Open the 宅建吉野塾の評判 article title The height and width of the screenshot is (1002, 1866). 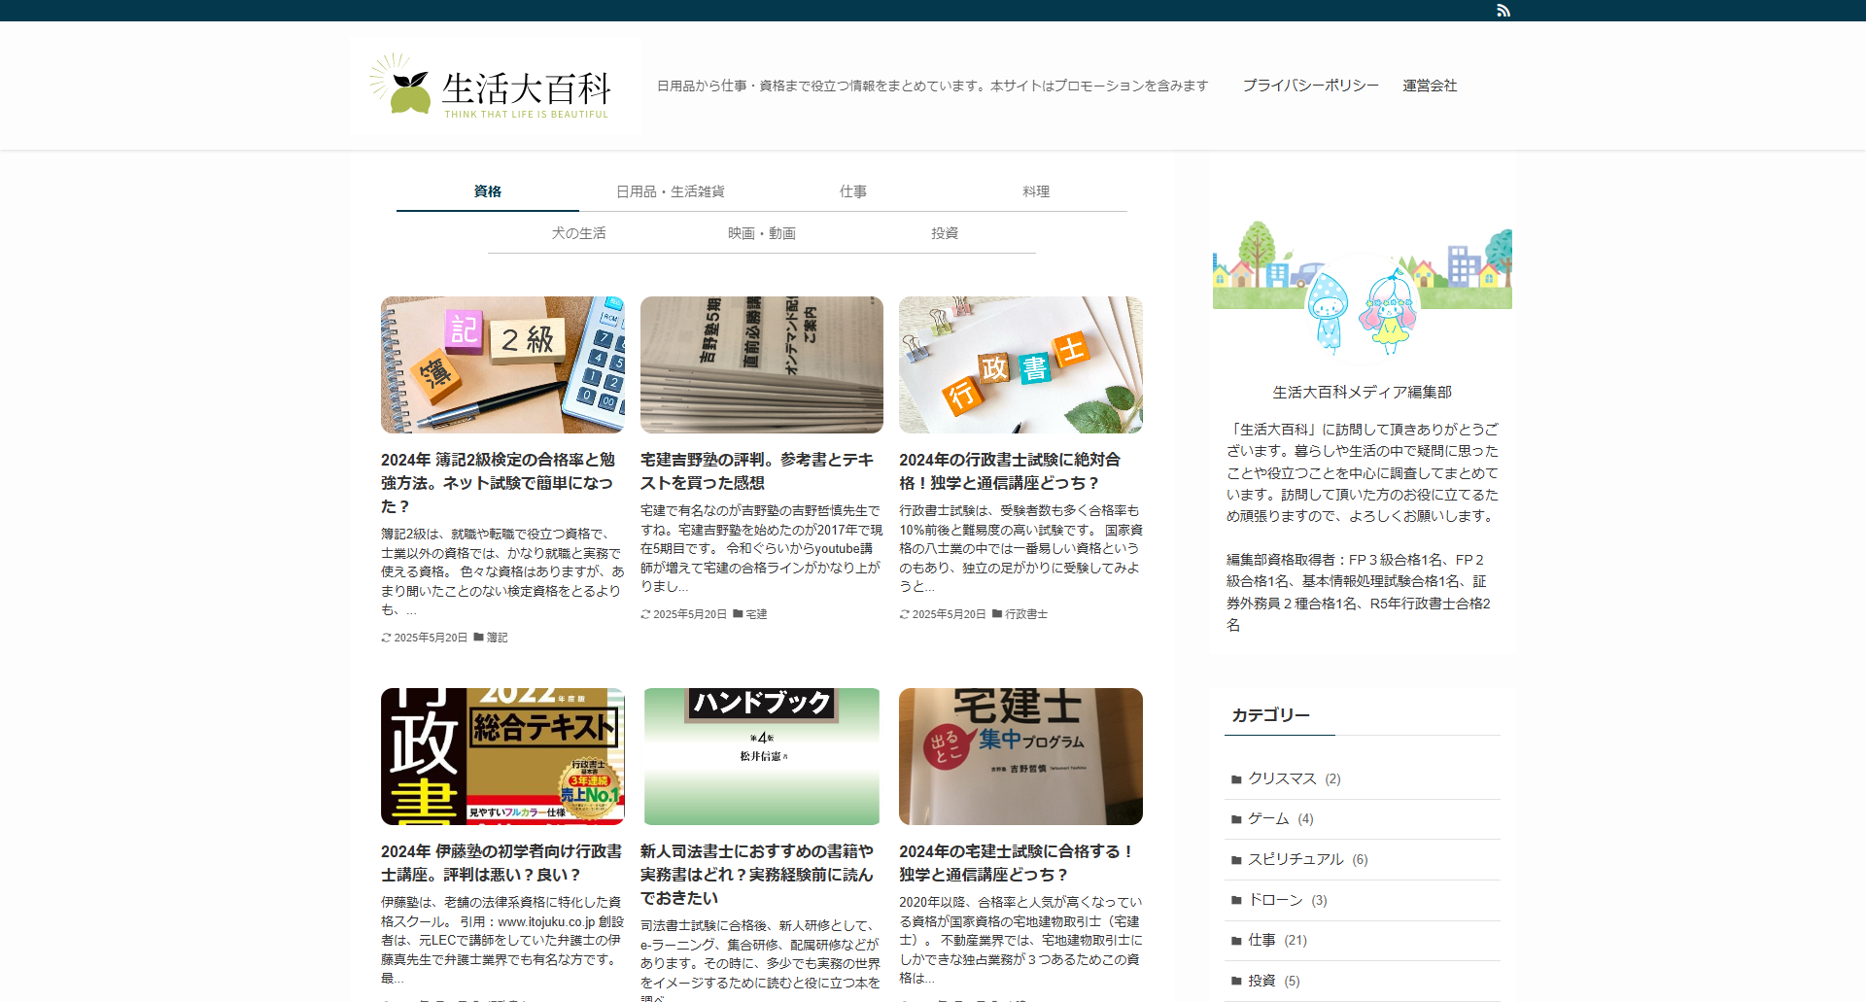point(757,471)
